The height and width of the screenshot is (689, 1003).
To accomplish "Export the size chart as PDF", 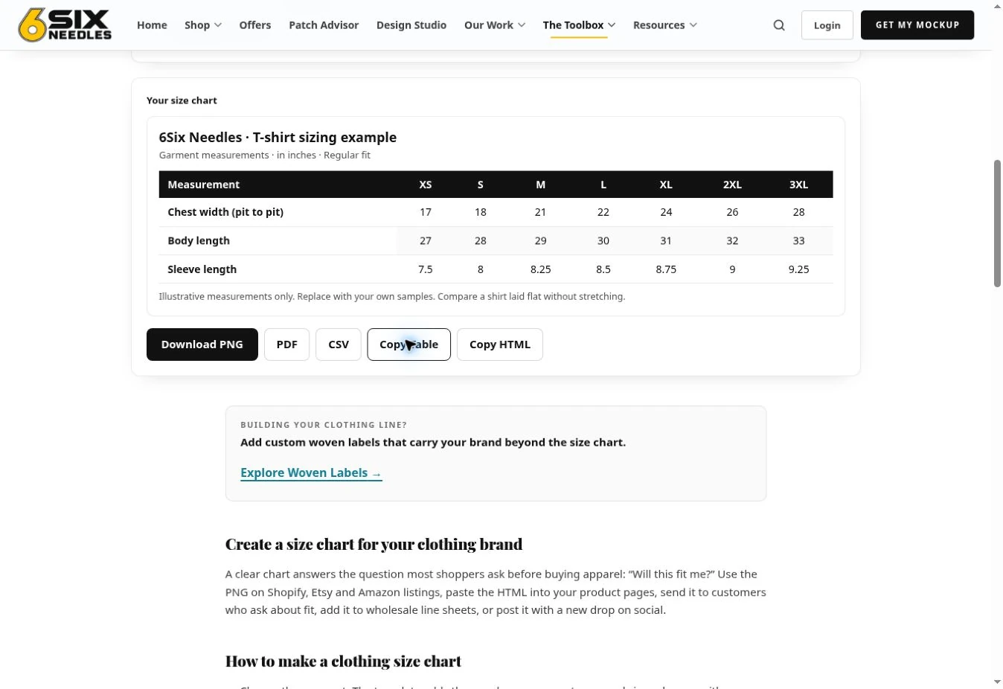I will click(286, 344).
